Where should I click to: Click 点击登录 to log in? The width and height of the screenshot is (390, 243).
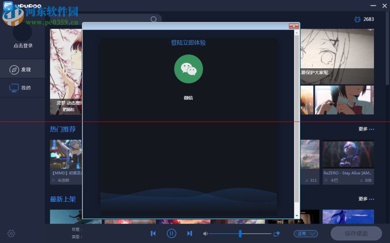[x=23, y=46]
